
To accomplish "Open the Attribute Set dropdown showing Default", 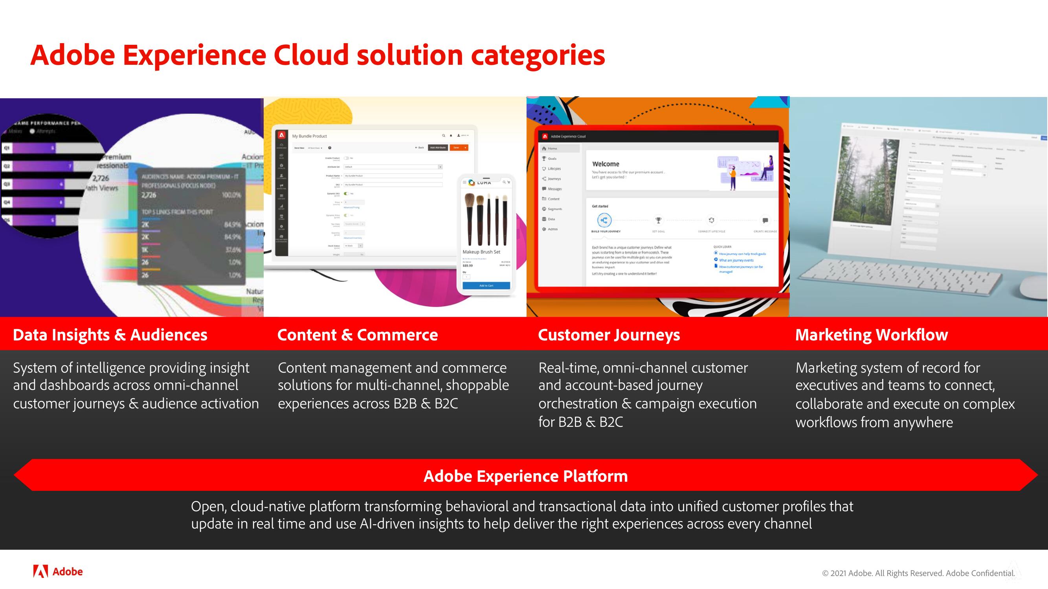I will (x=393, y=166).
